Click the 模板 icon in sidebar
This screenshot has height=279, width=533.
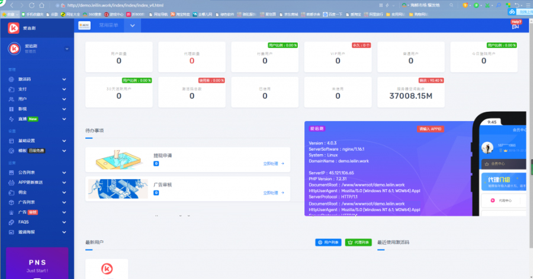click(x=11, y=151)
